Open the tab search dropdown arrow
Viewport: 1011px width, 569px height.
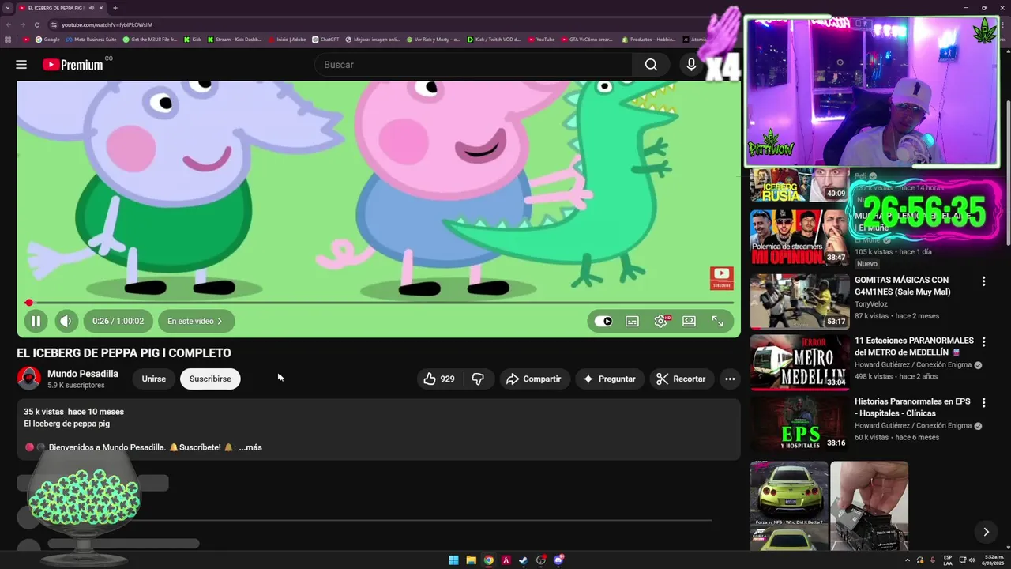pos(7,8)
